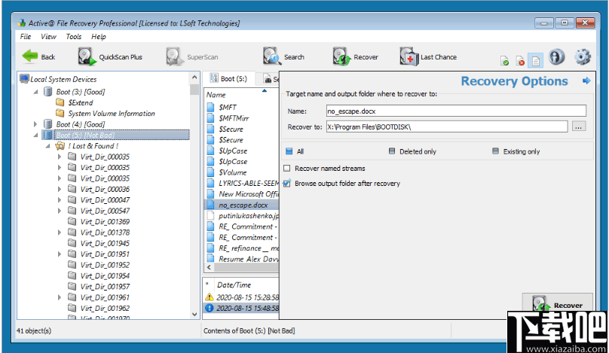Launch the Last Chance recovery tool
609x353 pixels.
(408, 56)
